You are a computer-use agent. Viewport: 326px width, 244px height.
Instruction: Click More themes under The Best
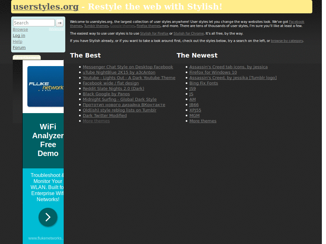click(96, 121)
